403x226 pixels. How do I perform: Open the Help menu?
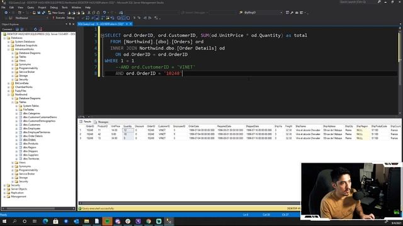[x=88, y=8]
